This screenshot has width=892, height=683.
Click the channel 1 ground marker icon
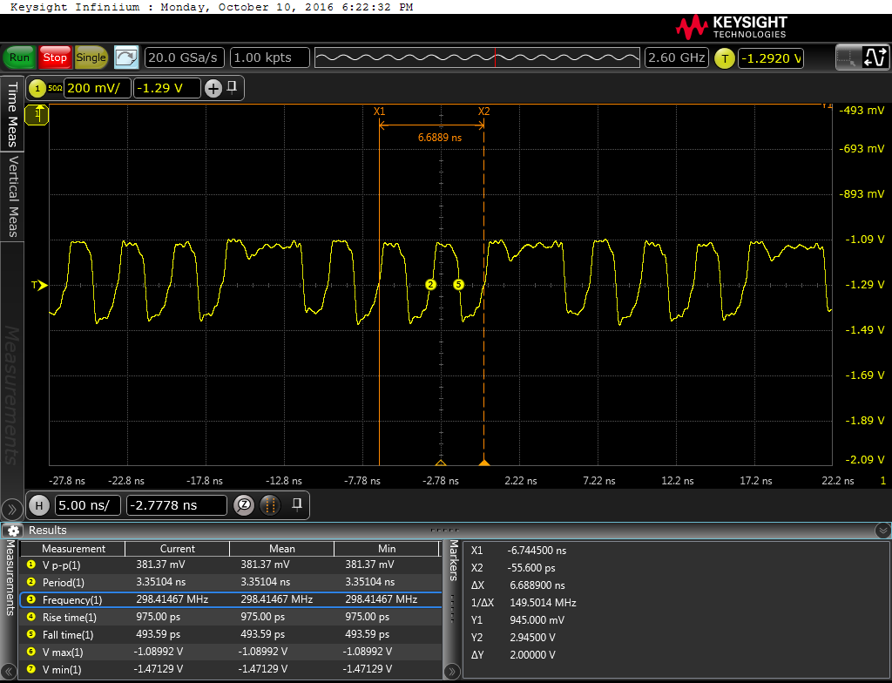(x=37, y=115)
